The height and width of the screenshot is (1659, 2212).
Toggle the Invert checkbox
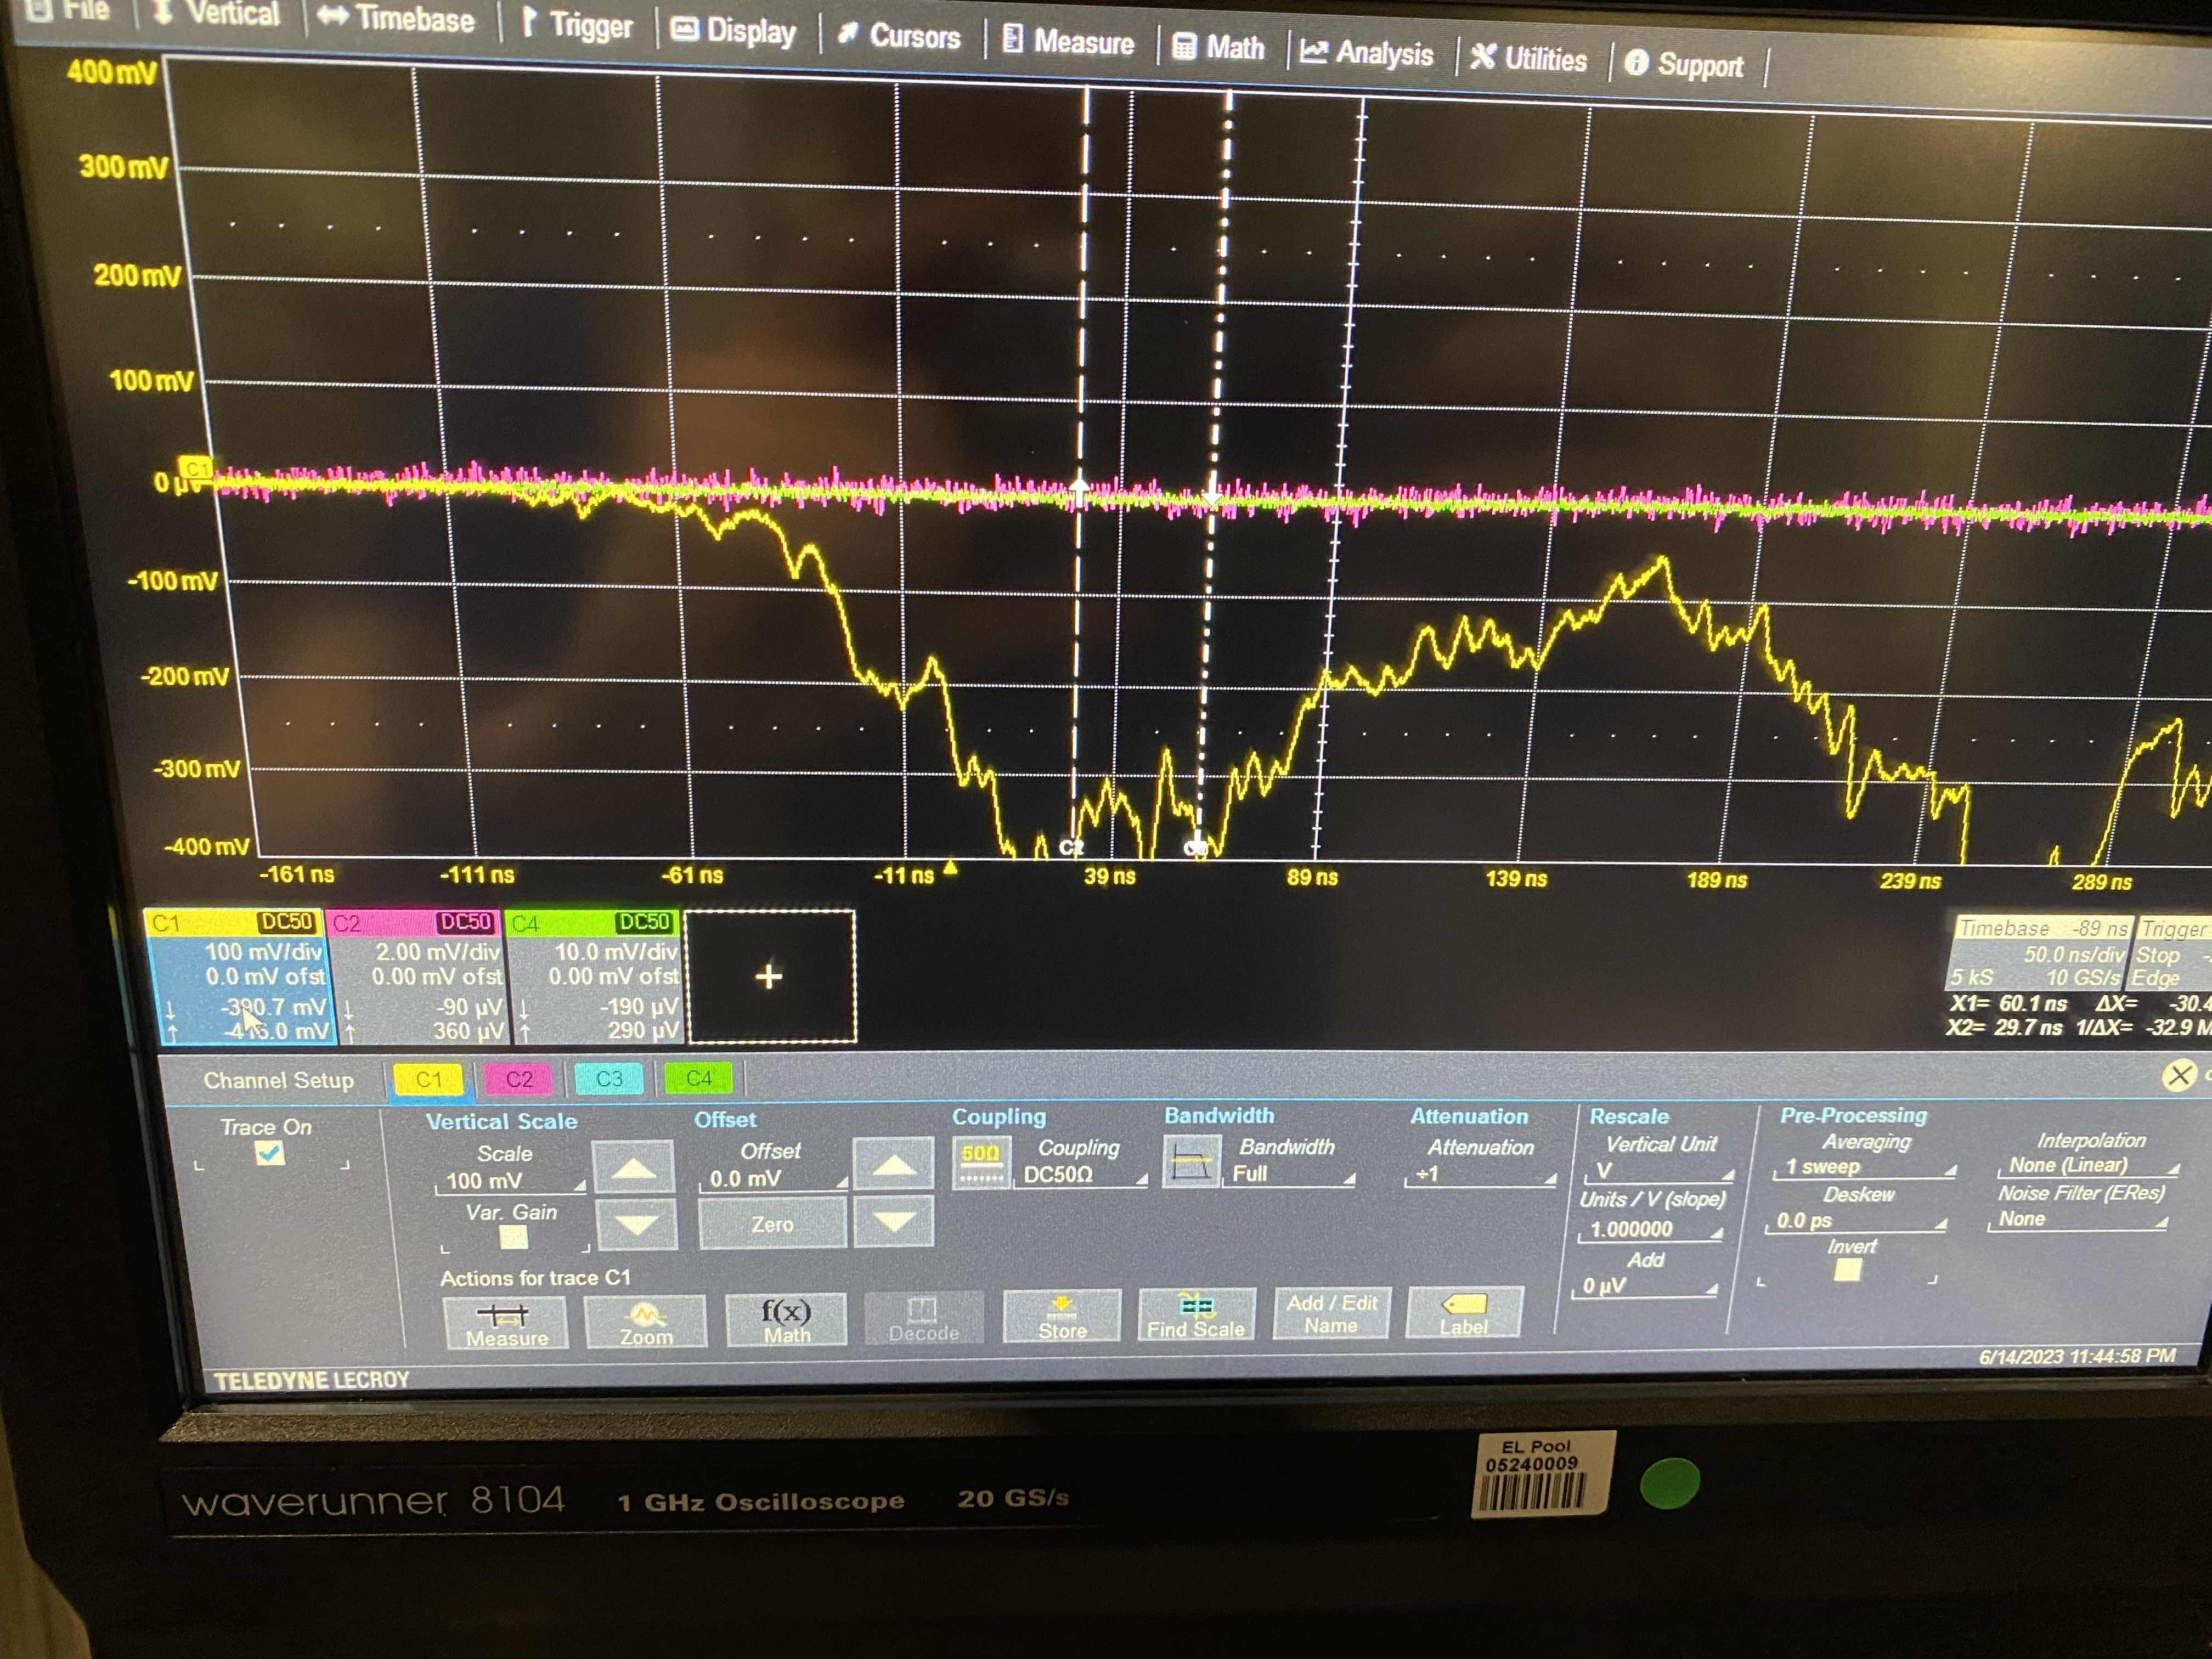pyautogui.click(x=1847, y=1270)
